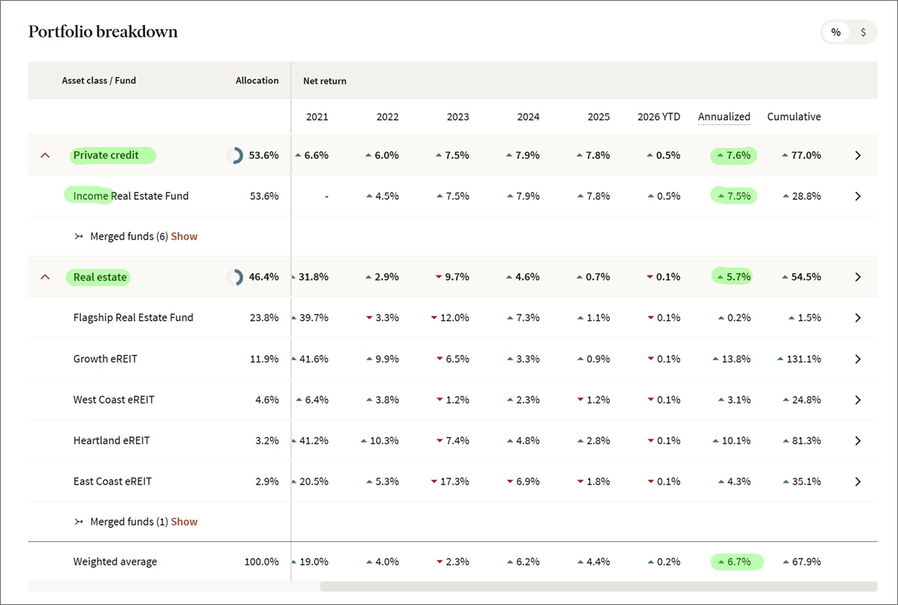
Task: Open details for the Private credit row
Action: (858, 155)
